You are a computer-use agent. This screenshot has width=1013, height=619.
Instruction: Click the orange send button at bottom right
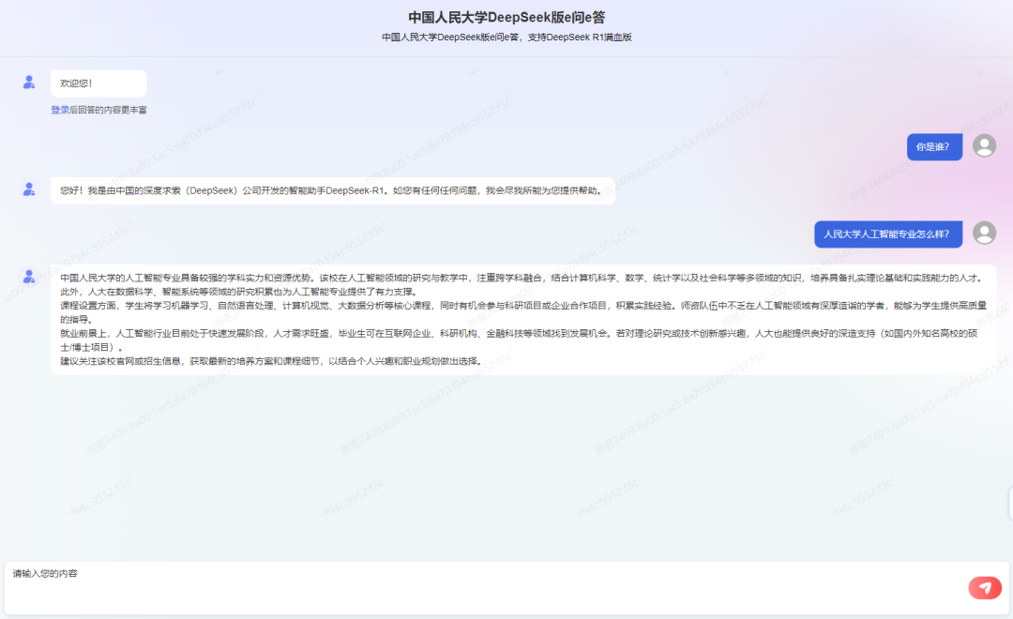click(x=985, y=588)
